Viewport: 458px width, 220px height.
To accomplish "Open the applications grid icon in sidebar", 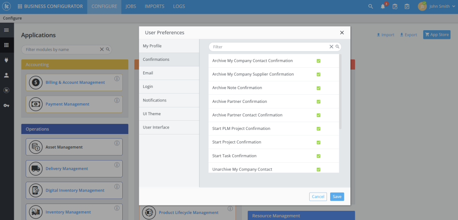I will click(x=6, y=45).
